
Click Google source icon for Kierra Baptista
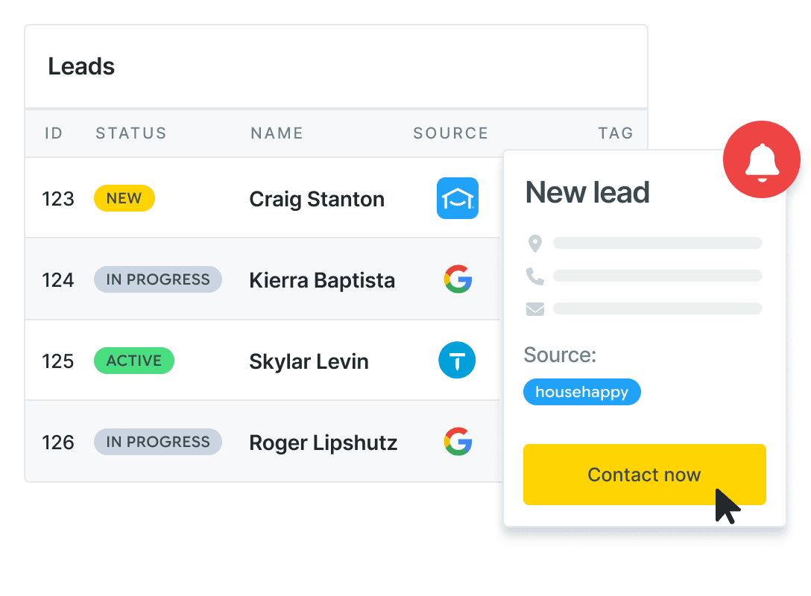tap(458, 279)
